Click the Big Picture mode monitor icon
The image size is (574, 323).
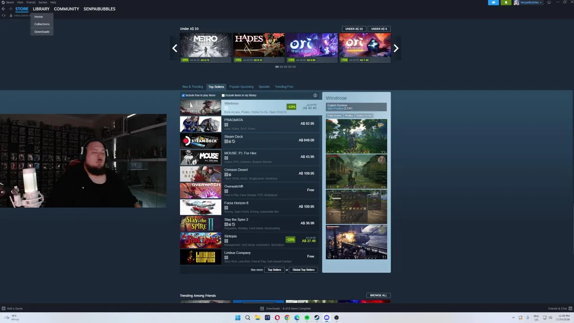(549, 2)
